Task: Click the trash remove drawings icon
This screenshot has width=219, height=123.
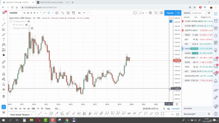Action: (x=4, y=96)
